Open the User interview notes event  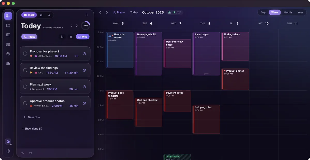click(x=177, y=54)
